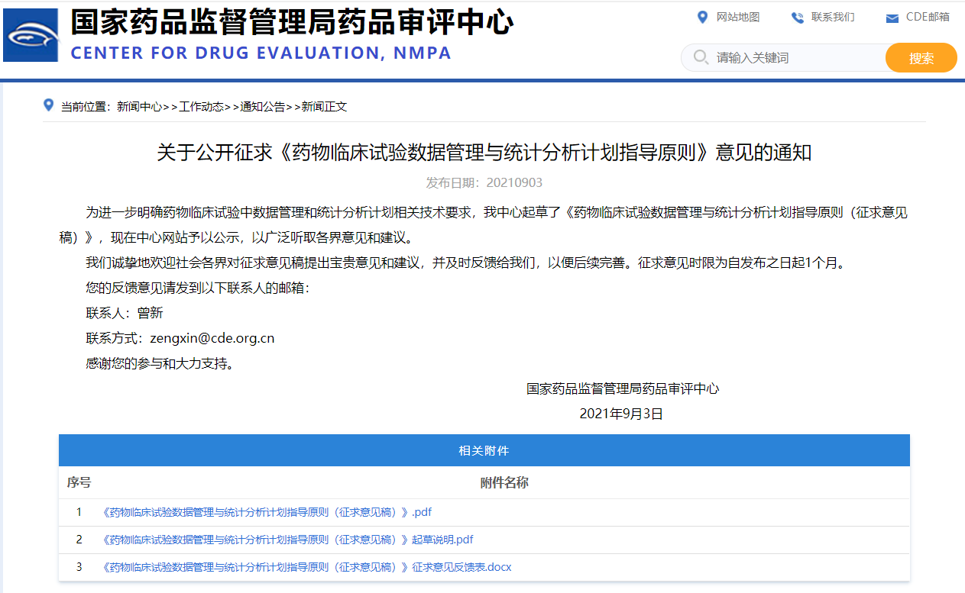The width and height of the screenshot is (965, 593).
Task: Open the 联系我们 link
Action: (x=833, y=17)
